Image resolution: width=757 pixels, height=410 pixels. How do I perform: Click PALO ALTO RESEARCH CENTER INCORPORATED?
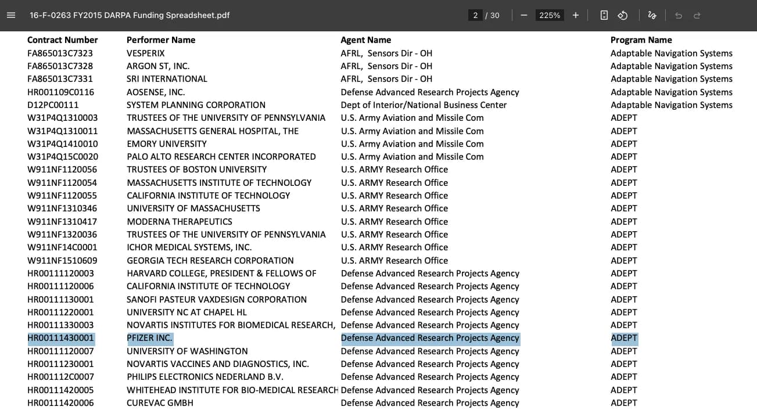pyautogui.click(x=221, y=157)
